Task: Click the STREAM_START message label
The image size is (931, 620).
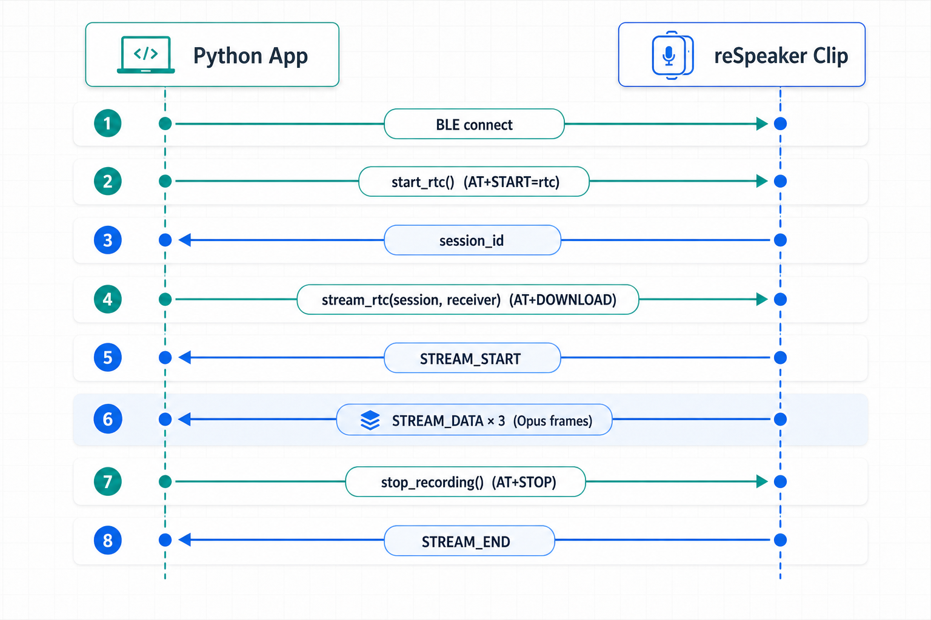Action: (x=472, y=358)
